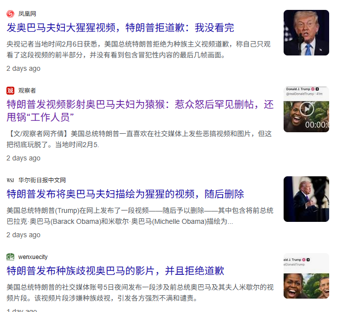Click the 凤凰网 source name
The width and height of the screenshot is (344, 312).
coord(27,14)
